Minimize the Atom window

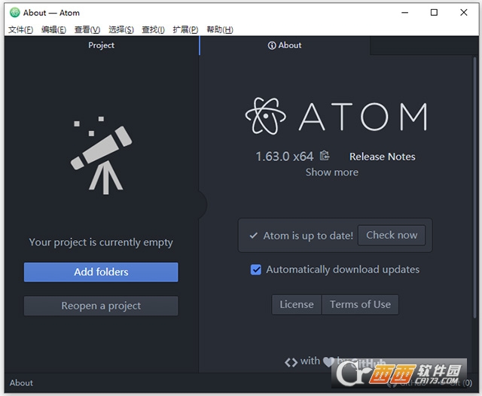405,13
